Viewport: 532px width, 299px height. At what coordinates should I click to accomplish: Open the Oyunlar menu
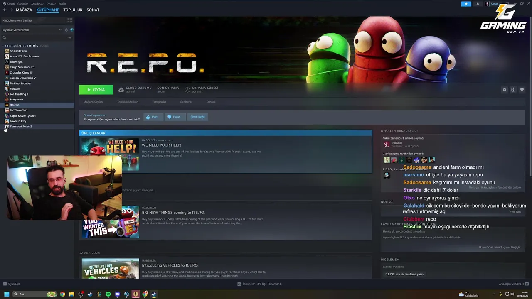51,4
